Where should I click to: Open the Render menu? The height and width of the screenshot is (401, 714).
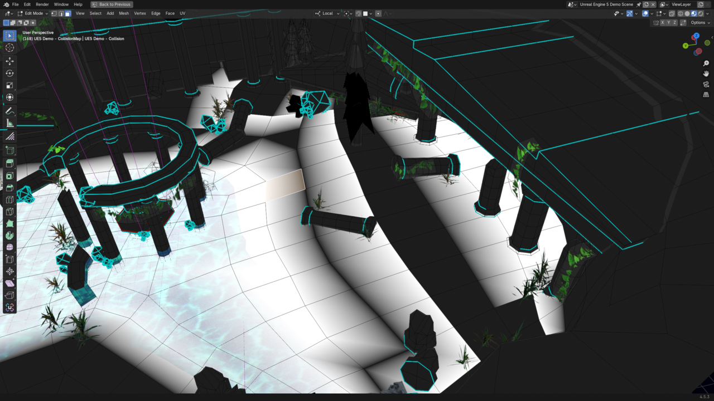42,4
